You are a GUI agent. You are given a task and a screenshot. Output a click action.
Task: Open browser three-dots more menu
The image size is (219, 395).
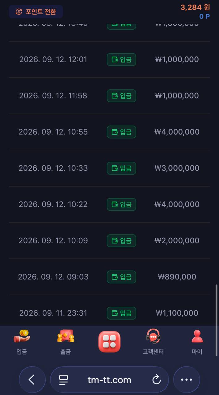point(187,380)
